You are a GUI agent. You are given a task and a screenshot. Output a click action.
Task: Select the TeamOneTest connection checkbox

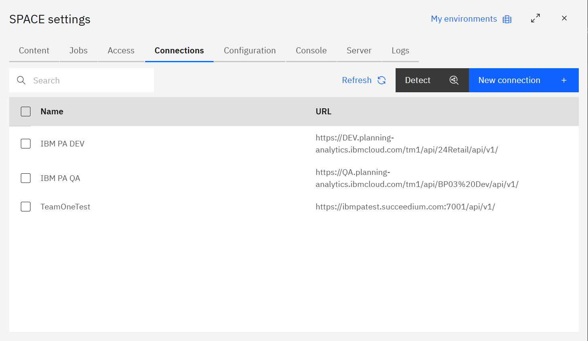coord(25,206)
